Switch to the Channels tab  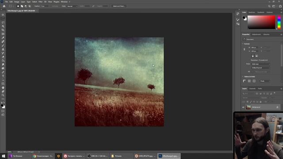252,89
